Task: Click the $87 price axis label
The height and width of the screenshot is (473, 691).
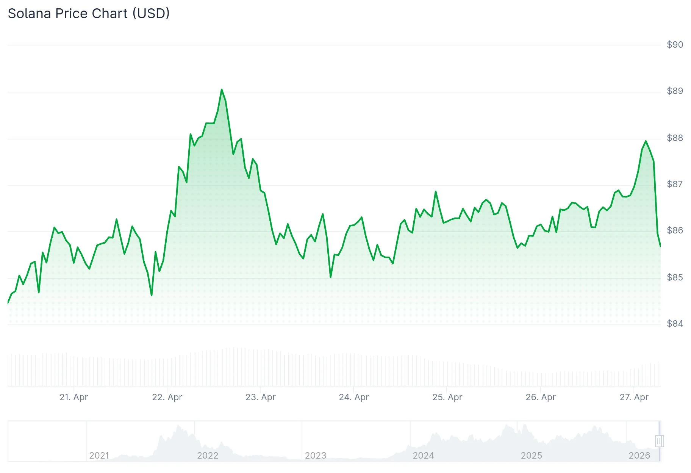Action: point(675,184)
